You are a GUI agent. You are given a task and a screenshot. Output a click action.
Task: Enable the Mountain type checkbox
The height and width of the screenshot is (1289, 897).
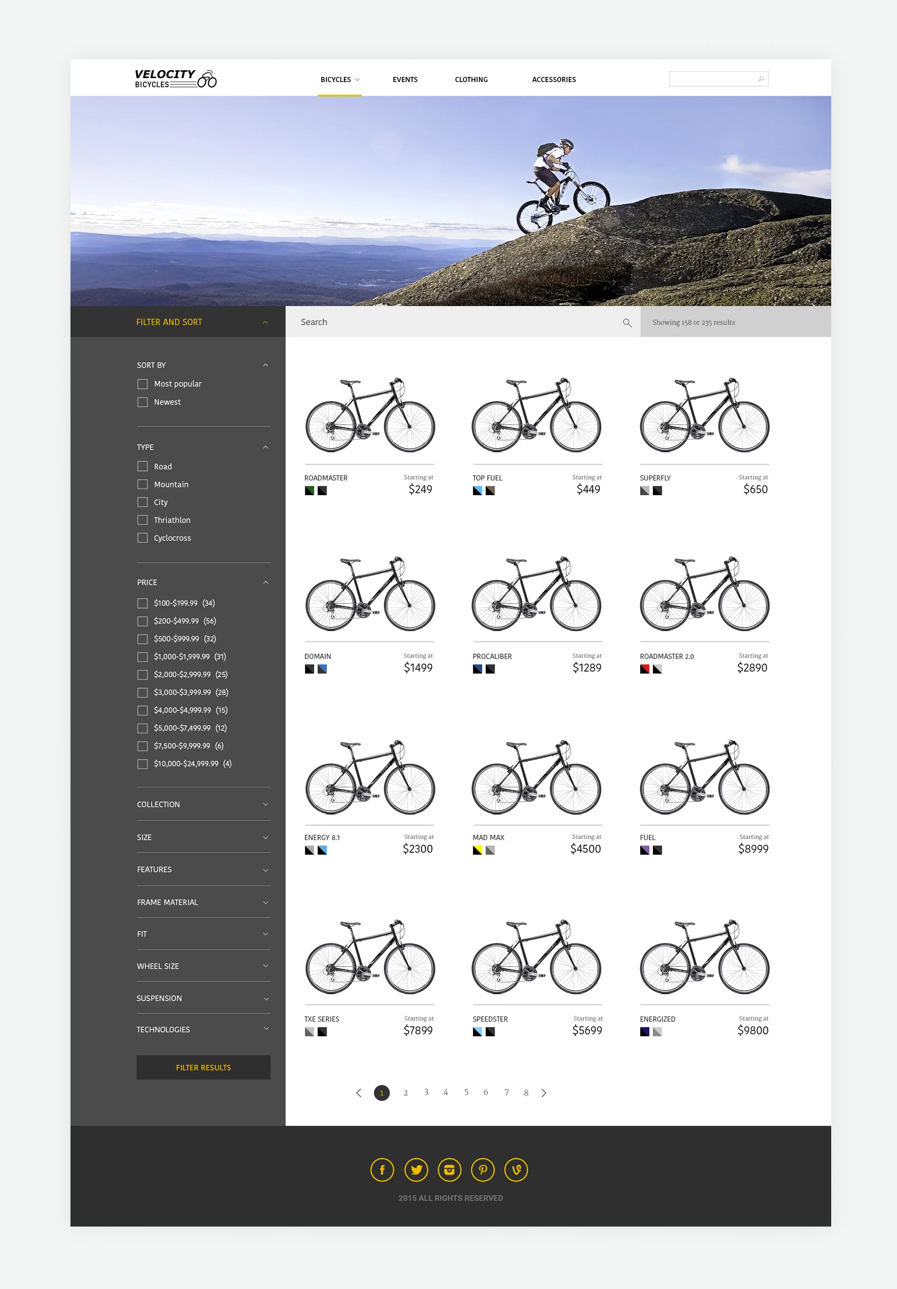click(x=143, y=485)
